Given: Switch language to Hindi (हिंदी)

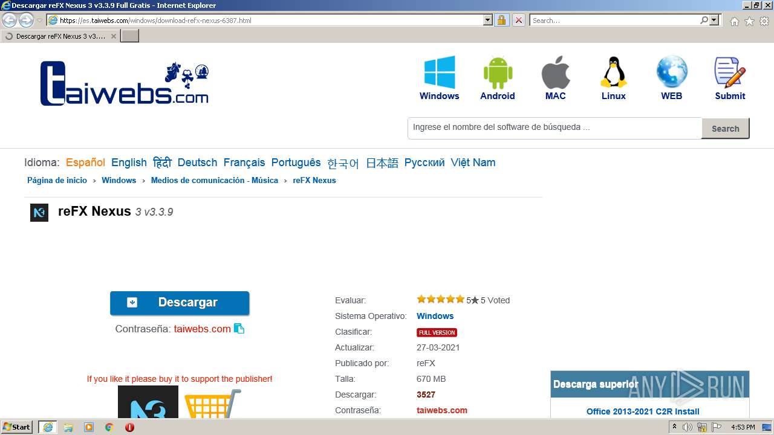Looking at the screenshot, I should (162, 163).
